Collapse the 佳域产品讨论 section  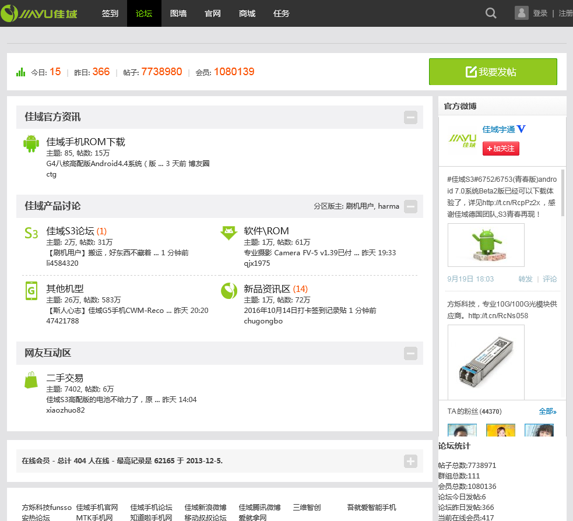pos(410,206)
